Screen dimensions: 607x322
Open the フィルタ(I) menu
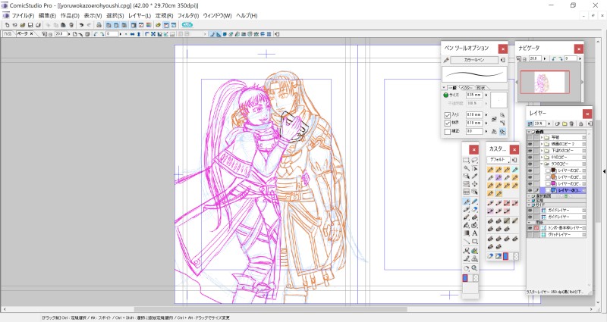pyautogui.click(x=187, y=15)
